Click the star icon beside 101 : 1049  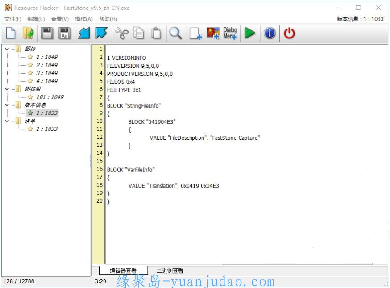point(30,97)
